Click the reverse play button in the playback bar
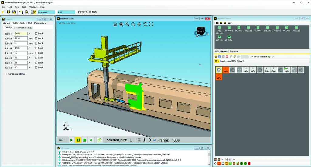 coord(91,140)
